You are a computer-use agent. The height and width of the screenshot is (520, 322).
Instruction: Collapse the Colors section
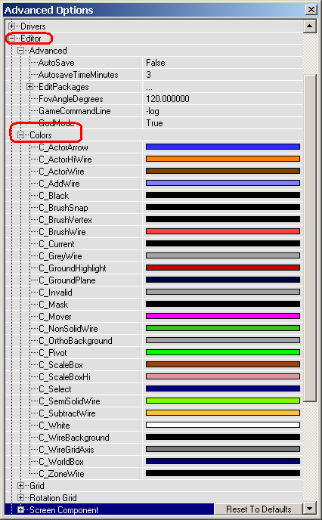pos(21,135)
